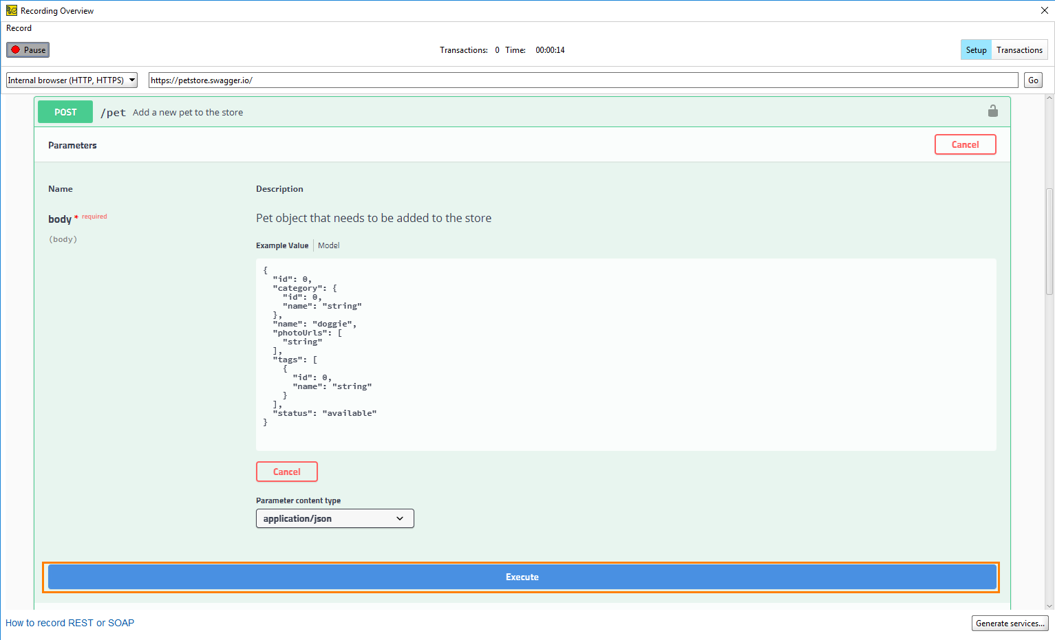Select the Setup tab

pyautogui.click(x=975, y=50)
